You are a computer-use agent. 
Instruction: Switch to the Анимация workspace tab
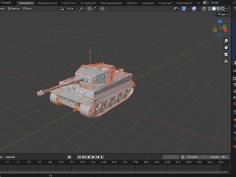(x=148, y=3)
